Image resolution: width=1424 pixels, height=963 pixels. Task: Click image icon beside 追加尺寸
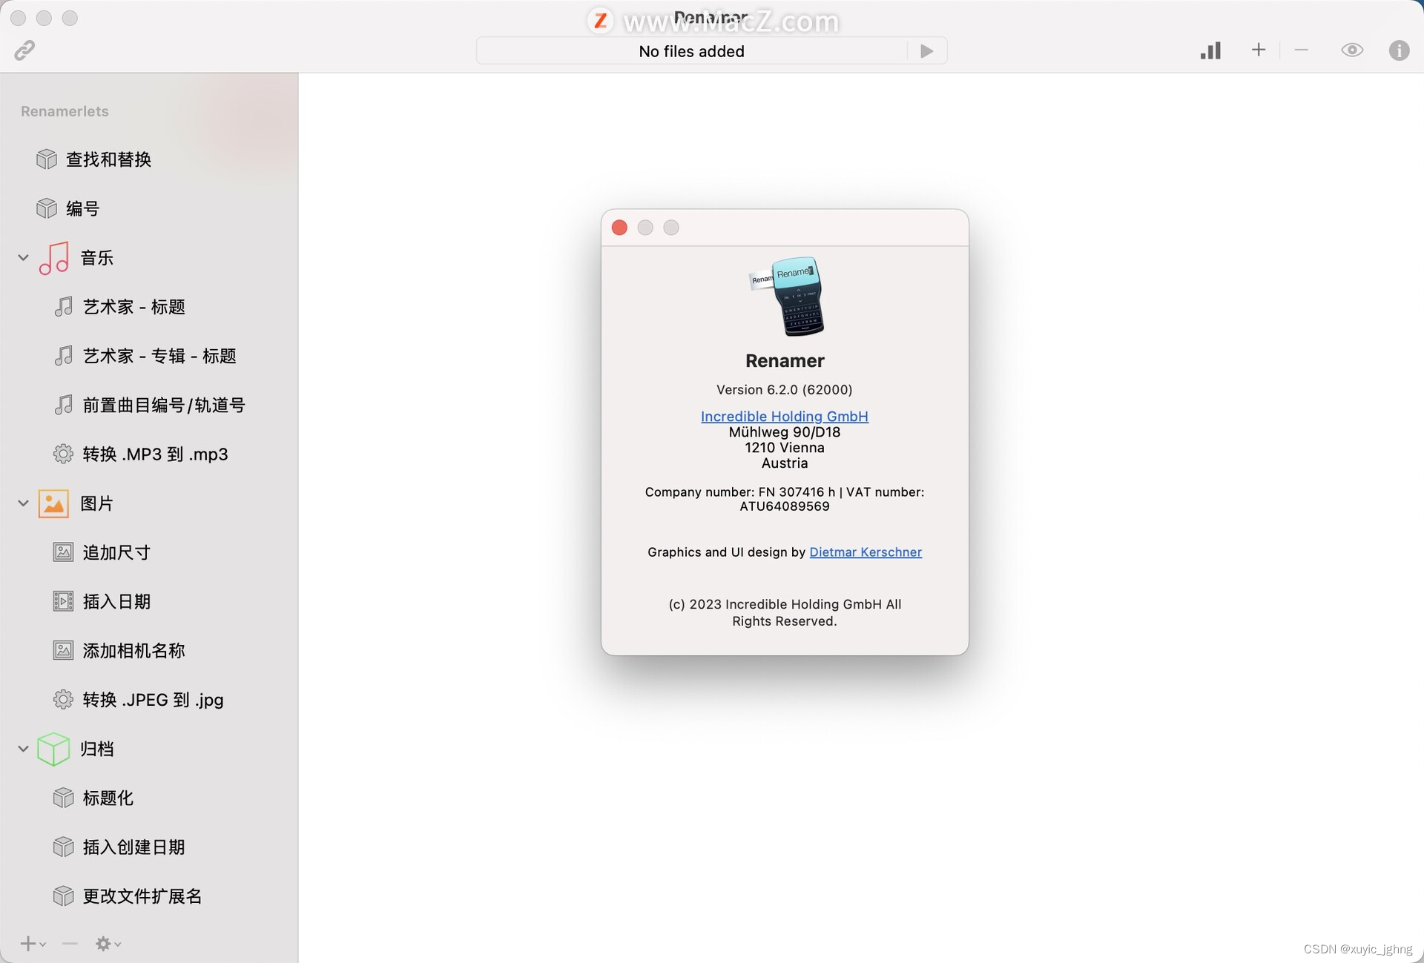[63, 552]
